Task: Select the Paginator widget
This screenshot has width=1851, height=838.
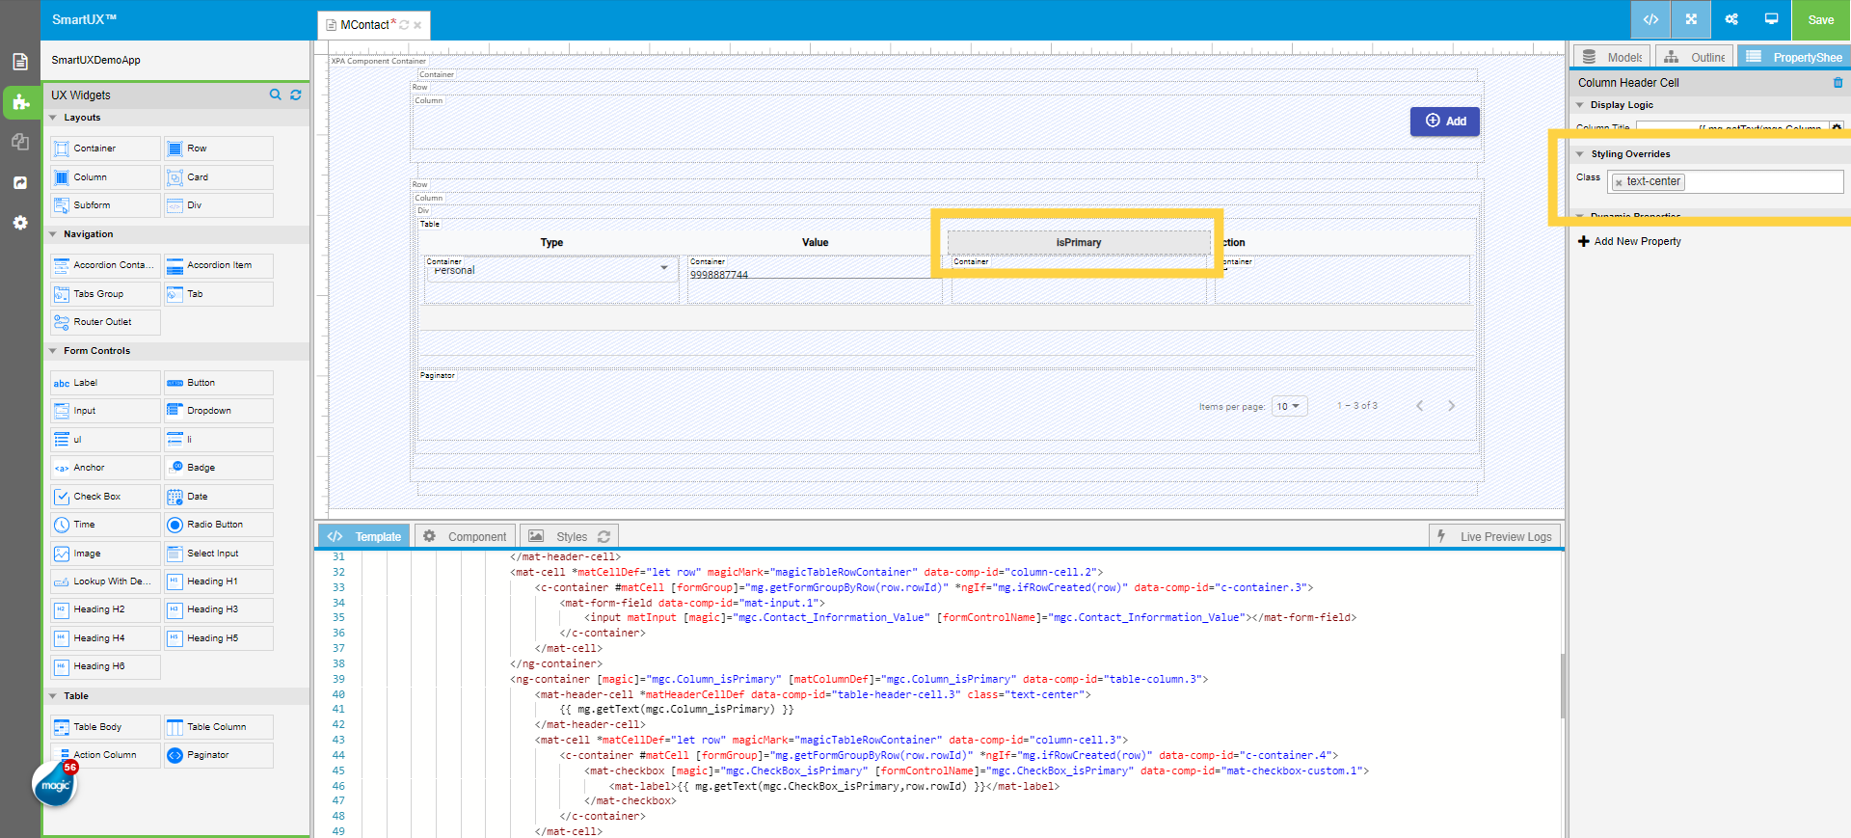Action: (218, 755)
